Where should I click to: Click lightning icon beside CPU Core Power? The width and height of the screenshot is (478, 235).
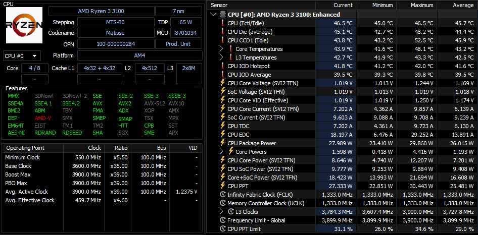[222, 160]
